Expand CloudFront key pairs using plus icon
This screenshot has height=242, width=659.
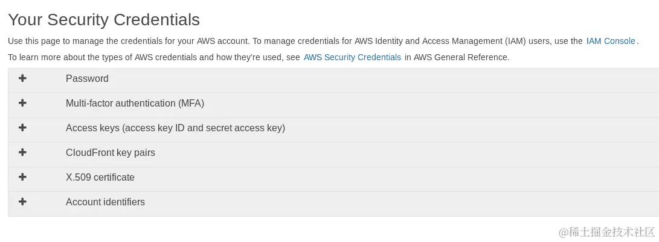22,152
